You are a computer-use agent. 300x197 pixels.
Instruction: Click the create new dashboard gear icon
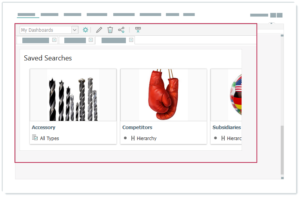[x=85, y=30]
